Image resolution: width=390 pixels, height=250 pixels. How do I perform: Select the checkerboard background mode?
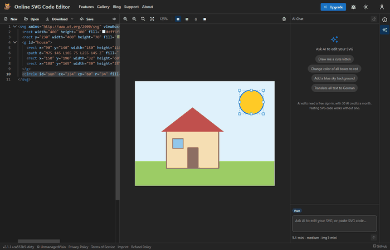(x=187, y=19)
